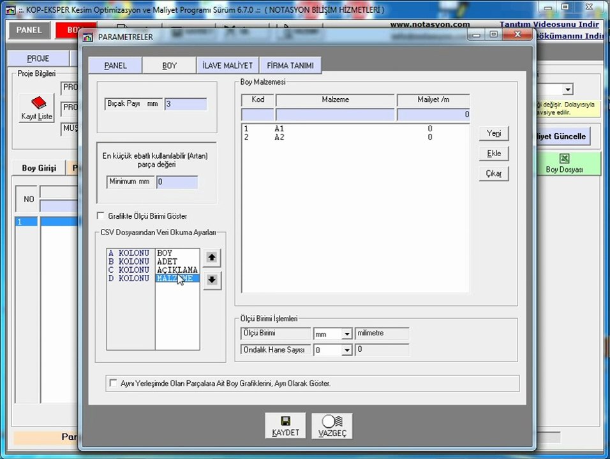The image size is (610, 459).
Task: Click the VAZGEÇ cancel button
Action: tap(332, 426)
